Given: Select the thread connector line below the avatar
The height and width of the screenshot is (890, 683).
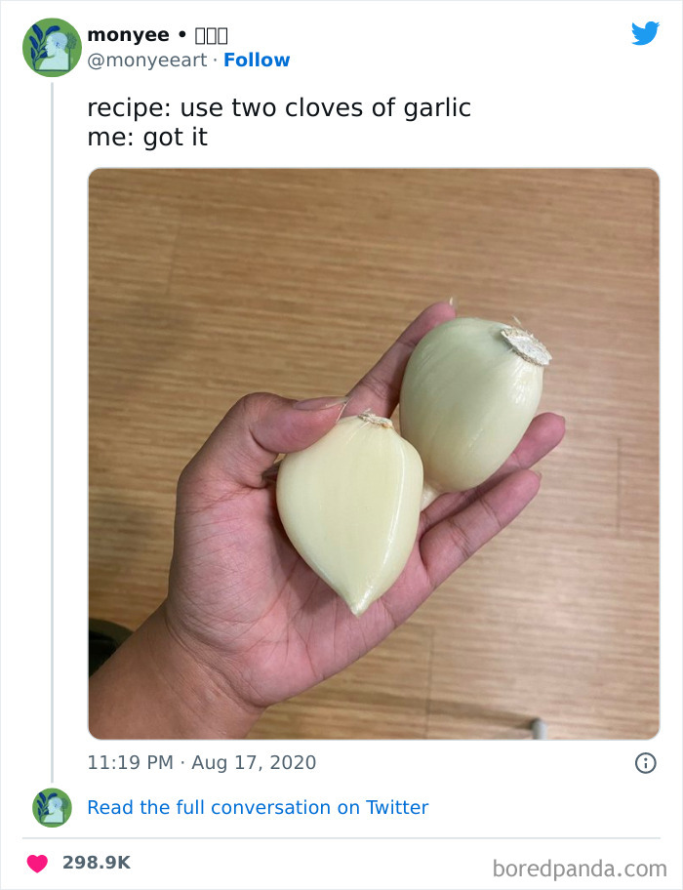Looking at the screenshot, I should pos(51,390).
